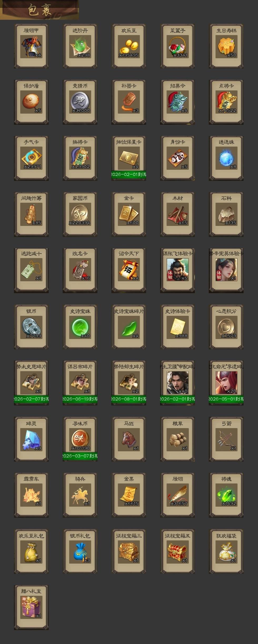The width and height of the screenshot is (258, 644).
Task: Select the 菜篮子 flower basket item
Action: 177,46
